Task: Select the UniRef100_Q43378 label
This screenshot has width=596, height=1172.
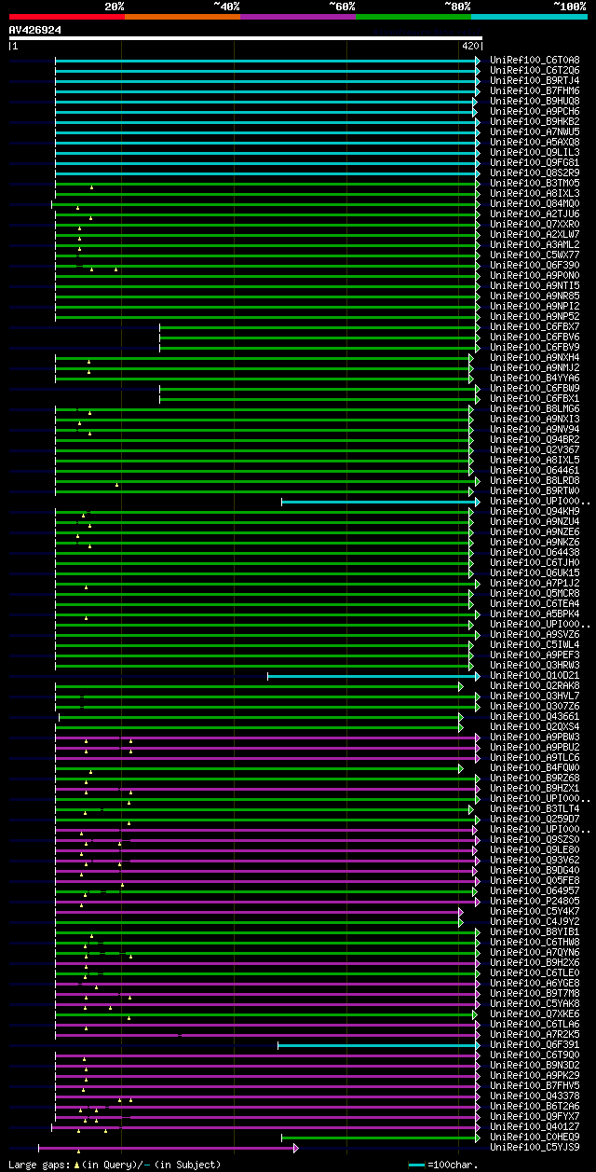Action: [535, 1096]
